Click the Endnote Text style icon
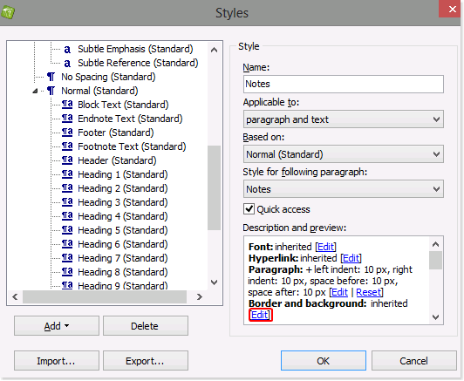The image size is (464, 381). pyautogui.click(x=67, y=119)
